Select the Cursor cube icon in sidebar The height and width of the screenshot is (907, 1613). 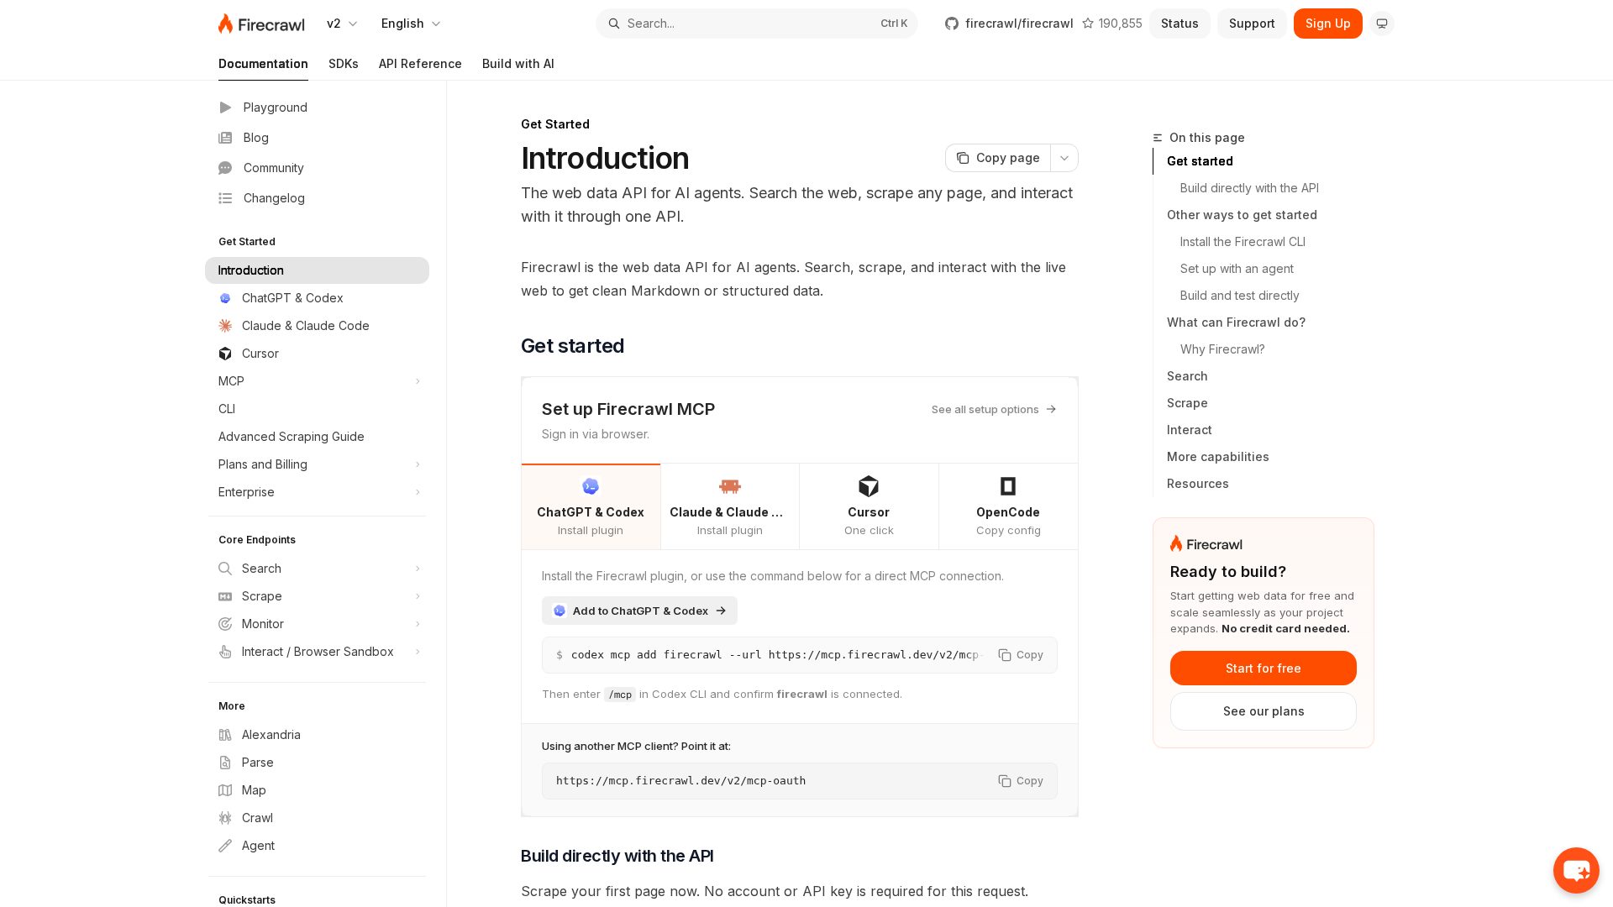tap(225, 354)
